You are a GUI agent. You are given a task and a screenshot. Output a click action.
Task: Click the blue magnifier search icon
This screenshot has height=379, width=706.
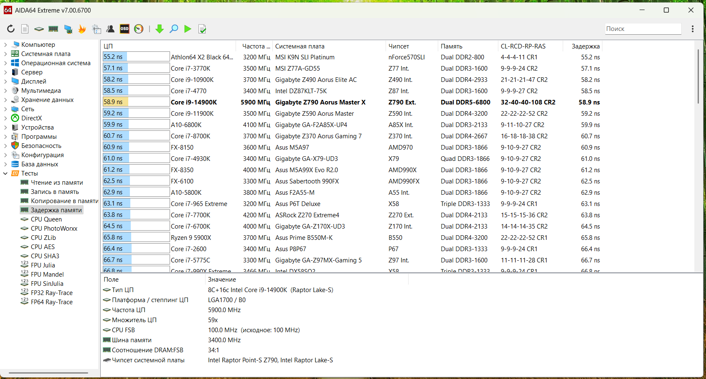tap(174, 29)
